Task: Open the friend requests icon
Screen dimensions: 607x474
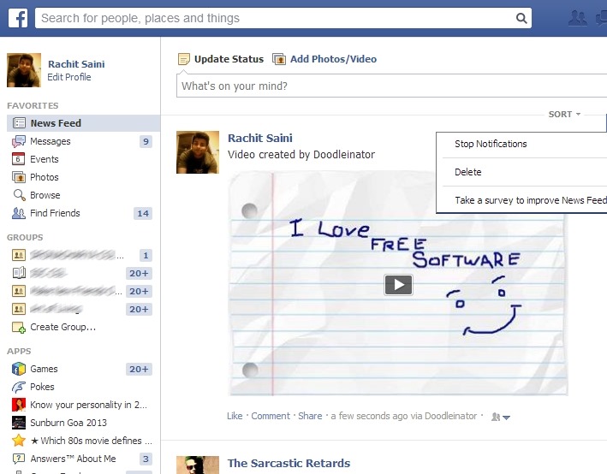Action: [578, 17]
